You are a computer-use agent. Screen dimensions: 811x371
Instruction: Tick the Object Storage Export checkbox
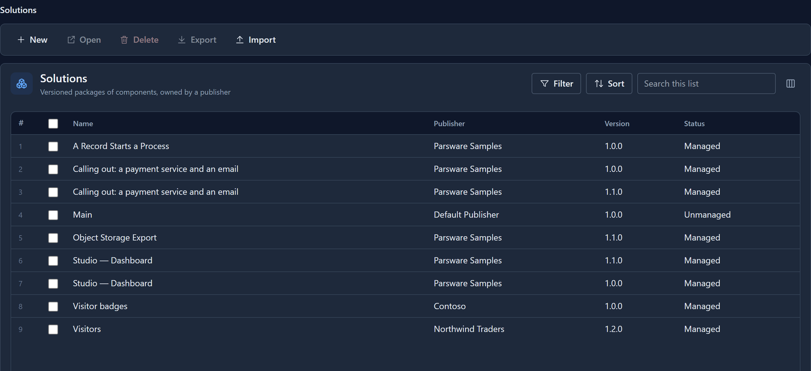pos(53,238)
